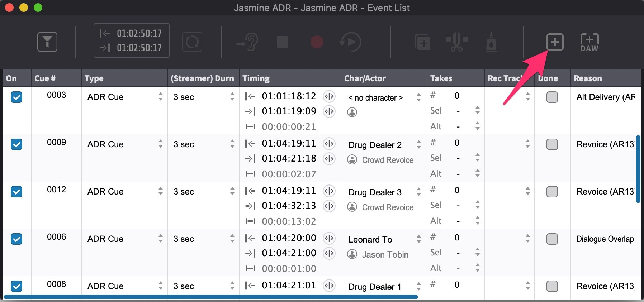The height and width of the screenshot is (302, 644).
Task: Capture out-point button beside 01:04:32:13
Action: coord(329,206)
